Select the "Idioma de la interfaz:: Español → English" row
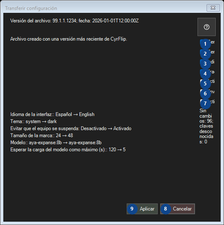 coord(52,114)
